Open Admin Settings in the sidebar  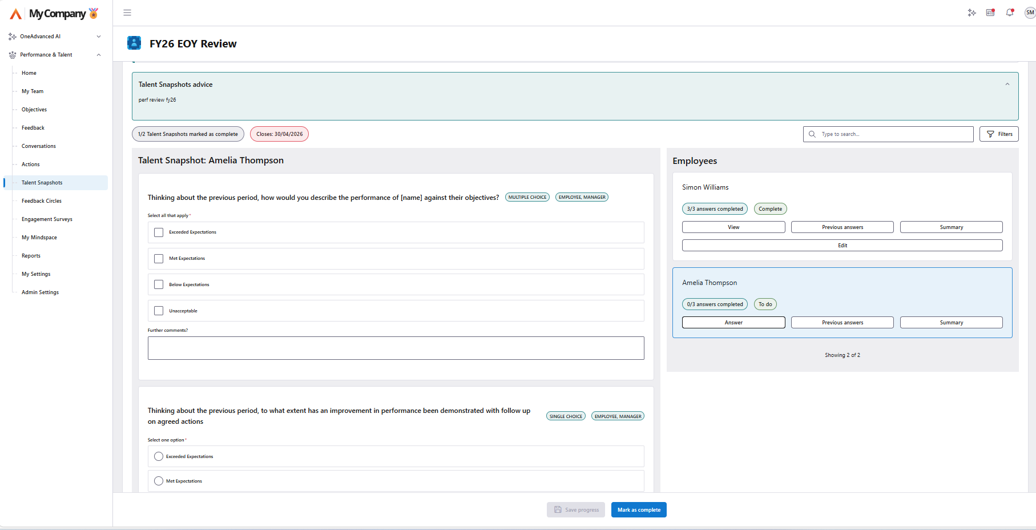(x=40, y=292)
